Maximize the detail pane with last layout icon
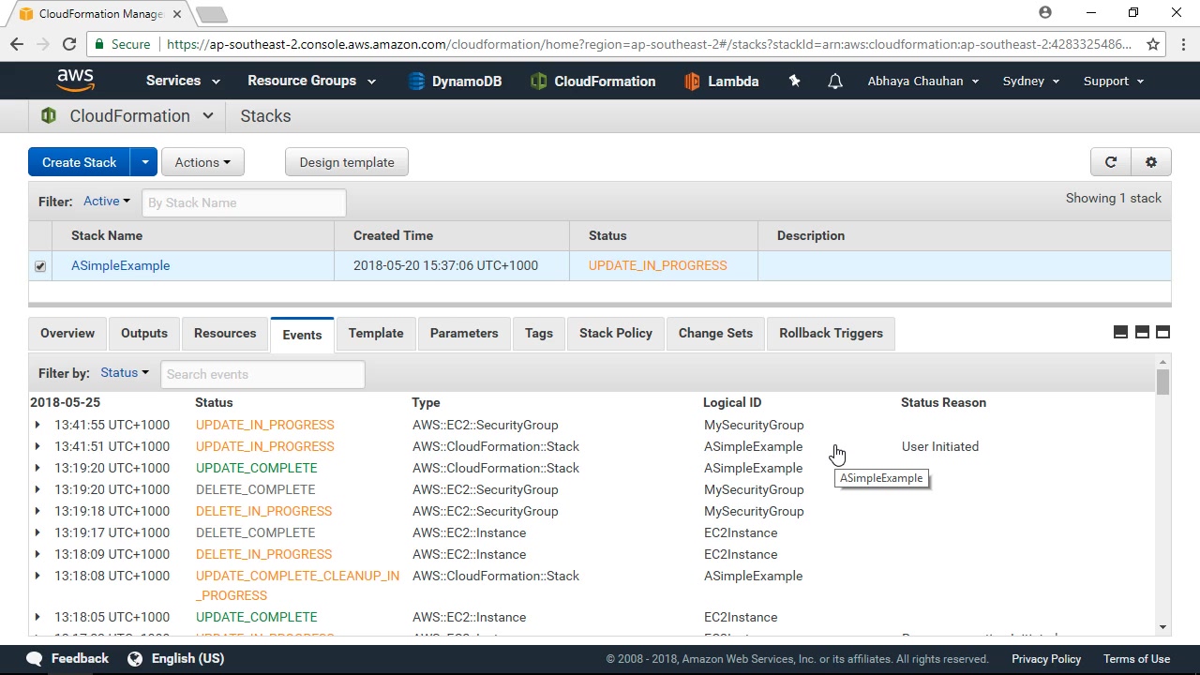 point(1162,332)
